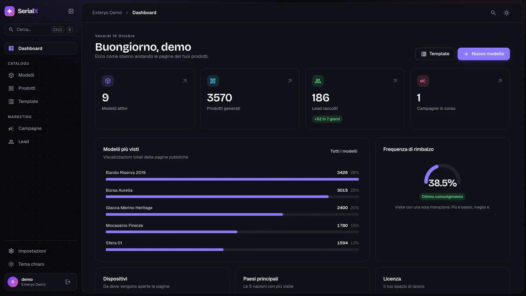Click the Campagne in corso megaphone icon
Viewport: 526px width, 296px height.
(x=423, y=81)
